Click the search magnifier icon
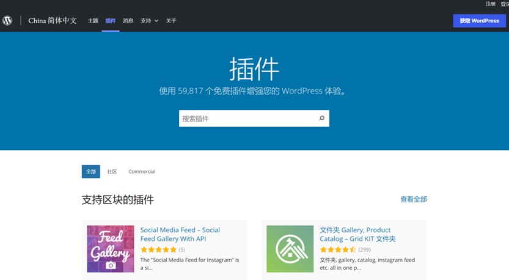This screenshot has width=509, height=280. pyautogui.click(x=321, y=118)
